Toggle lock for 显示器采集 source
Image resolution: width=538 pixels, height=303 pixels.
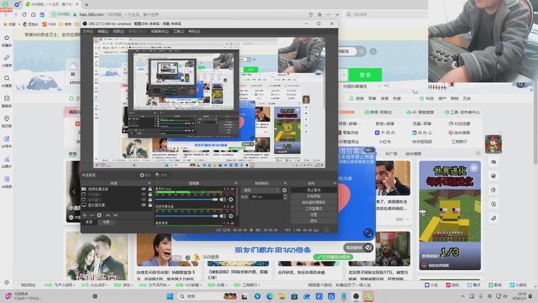(150, 205)
